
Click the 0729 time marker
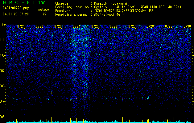(x=169, y=26)
